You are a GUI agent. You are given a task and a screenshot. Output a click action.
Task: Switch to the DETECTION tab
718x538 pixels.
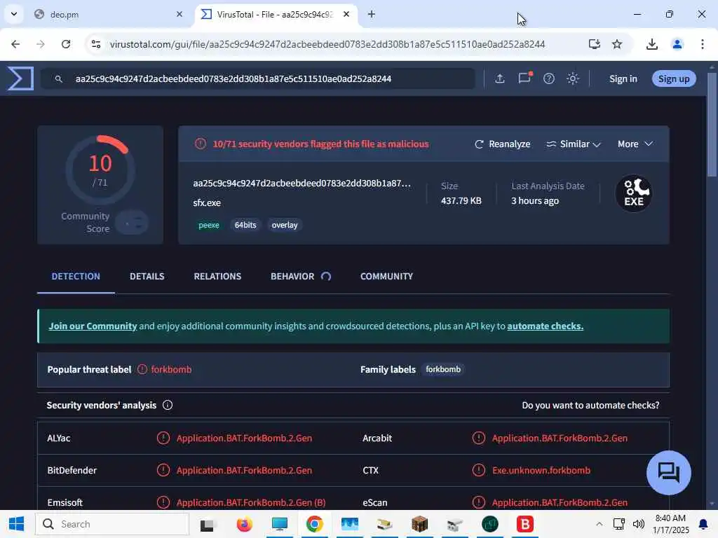[x=76, y=276]
